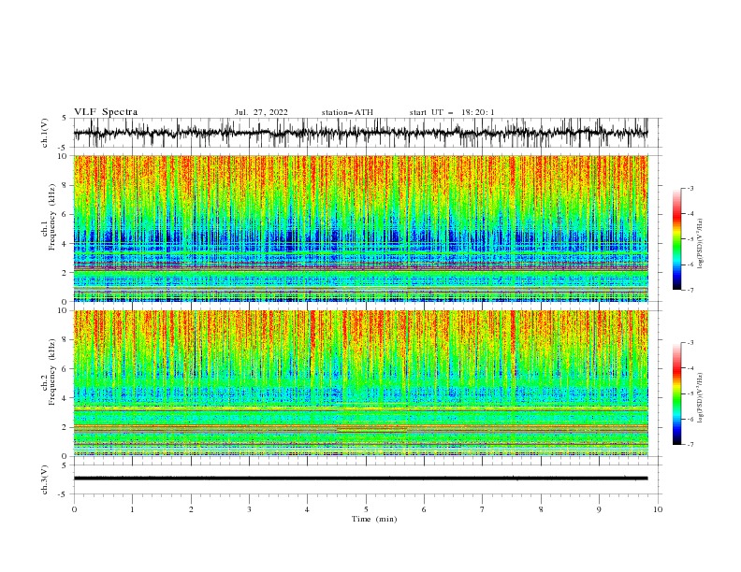Click the "-3" label on the ch.1 color bar
This screenshot has height=572, width=741.
coord(690,189)
